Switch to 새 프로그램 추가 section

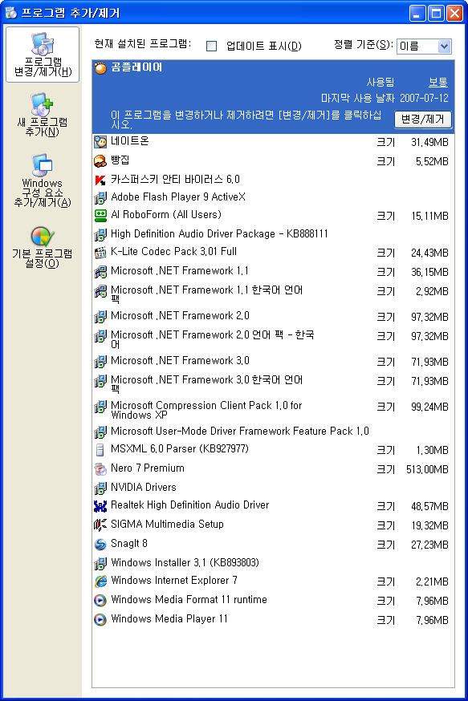click(x=43, y=115)
